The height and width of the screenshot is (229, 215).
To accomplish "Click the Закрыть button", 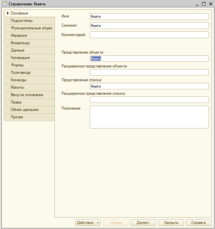I will coord(171,223).
